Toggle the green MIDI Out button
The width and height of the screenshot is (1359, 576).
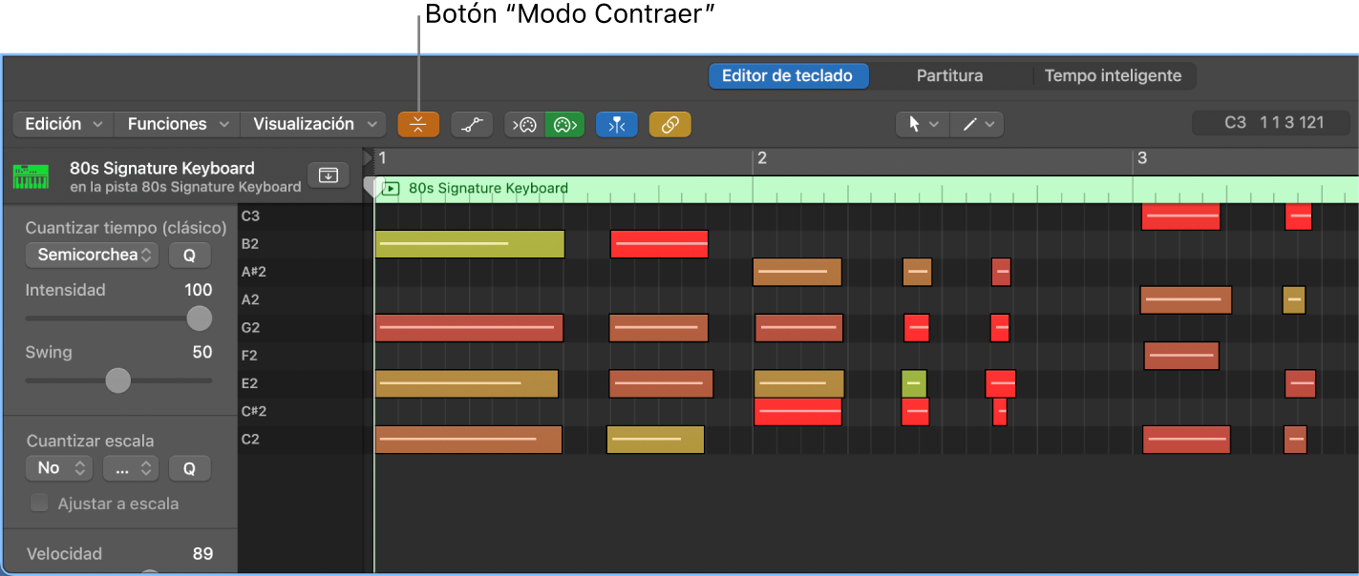(x=565, y=124)
